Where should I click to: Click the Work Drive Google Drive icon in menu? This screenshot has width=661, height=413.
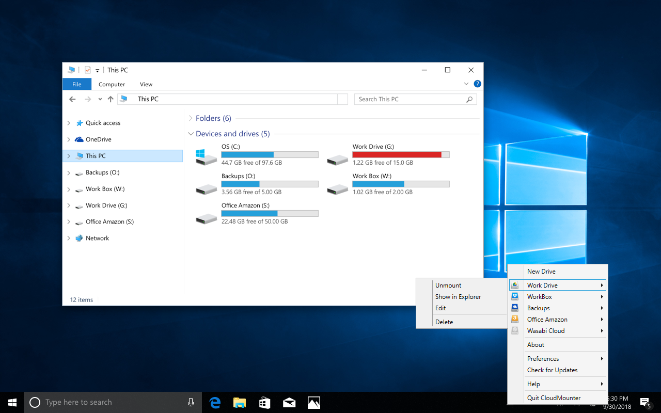pos(515,285)
